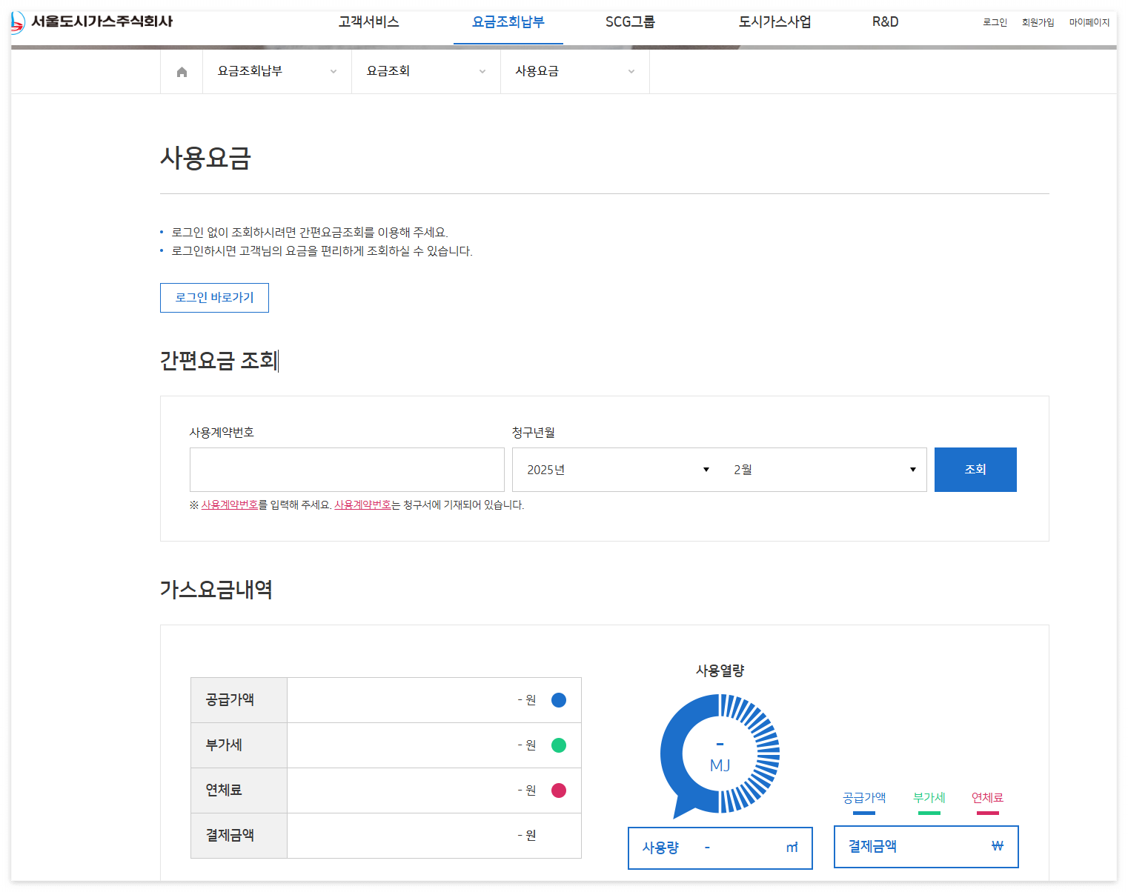Click the blue 조회 button
This screenshot has width=1128, height=892.
click(x=975, y=470)
